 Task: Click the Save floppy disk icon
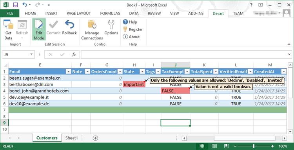pyautogui.click(x=15, y=5)
